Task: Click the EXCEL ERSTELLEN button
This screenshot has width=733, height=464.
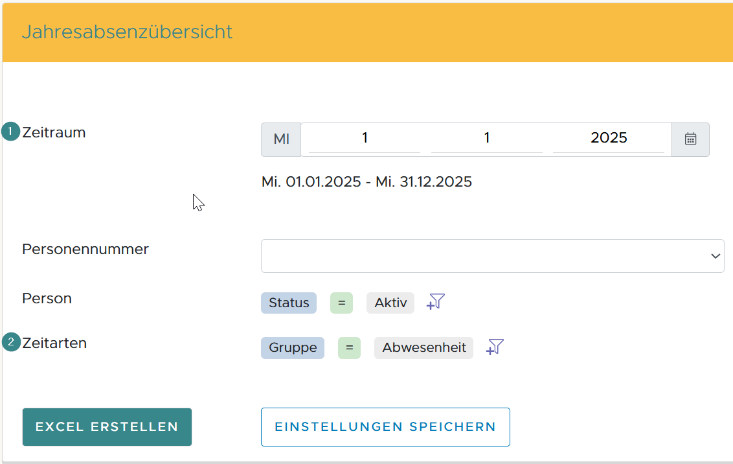Action: [x=107, y=426]
